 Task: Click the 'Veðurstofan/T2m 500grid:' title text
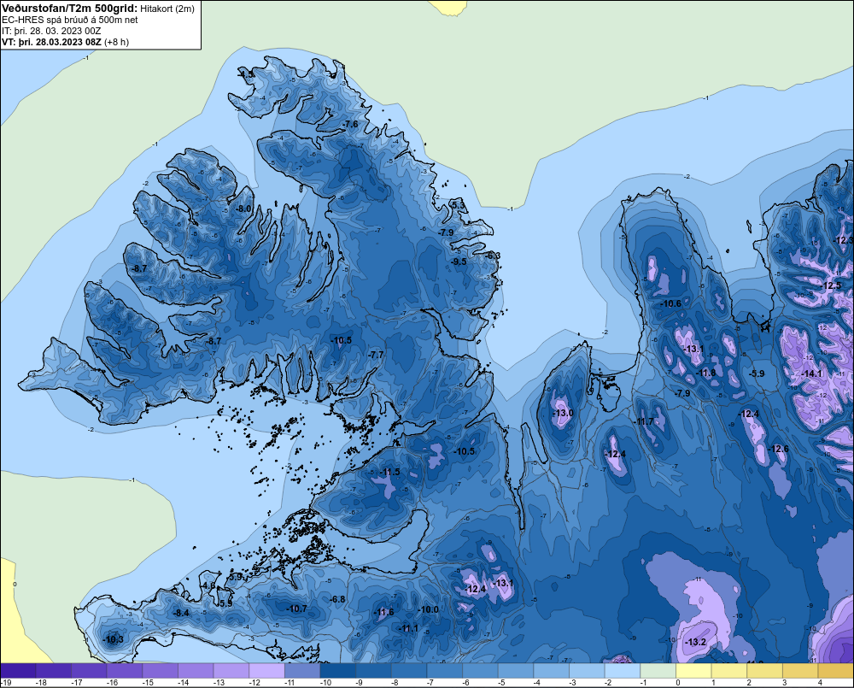(69, 9)
